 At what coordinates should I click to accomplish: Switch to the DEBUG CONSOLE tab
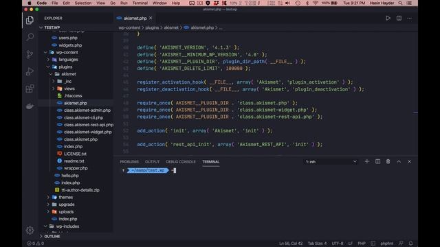[x=181, y=162]
